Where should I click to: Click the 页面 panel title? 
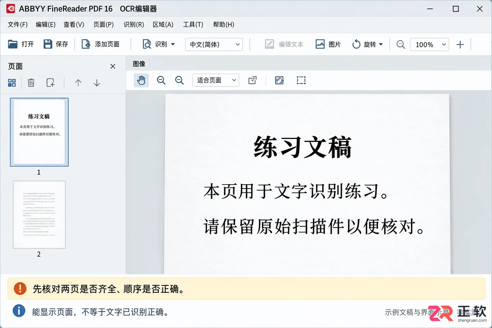pos(15,66)
